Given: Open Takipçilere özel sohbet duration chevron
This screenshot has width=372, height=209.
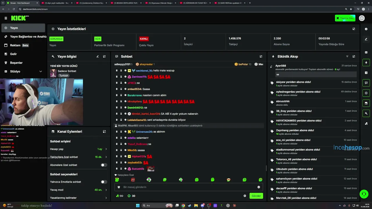Looking at the screenshot, I should 106,157.
